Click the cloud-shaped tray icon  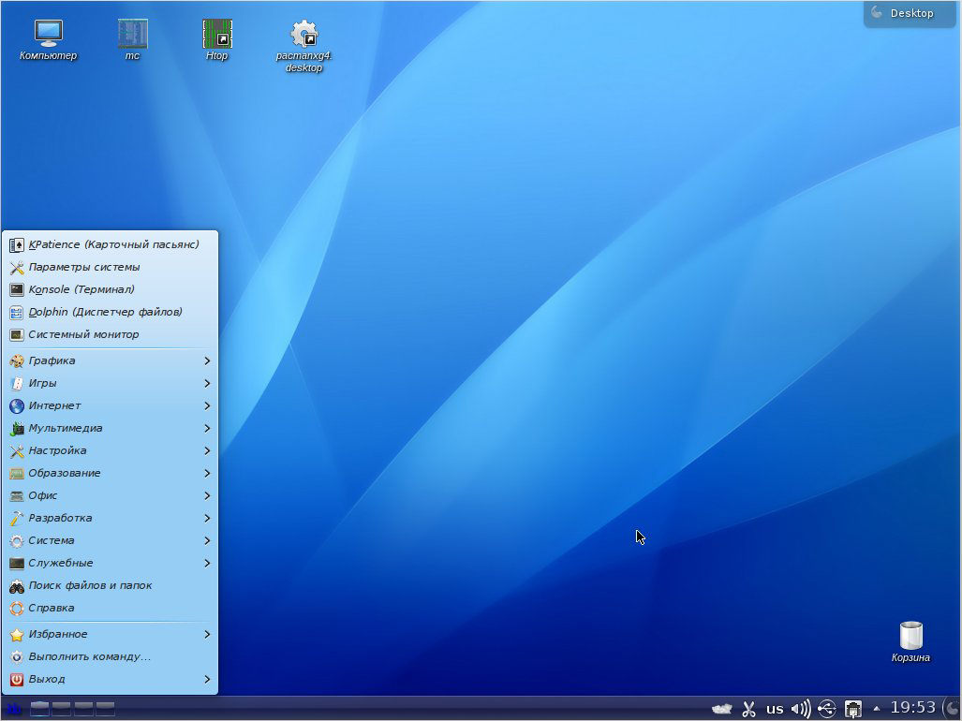click(722, 710)
